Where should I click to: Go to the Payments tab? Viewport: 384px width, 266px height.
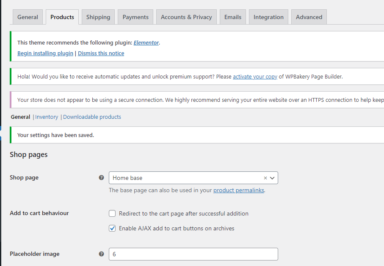pyautogui.click(x=135, y=17)
